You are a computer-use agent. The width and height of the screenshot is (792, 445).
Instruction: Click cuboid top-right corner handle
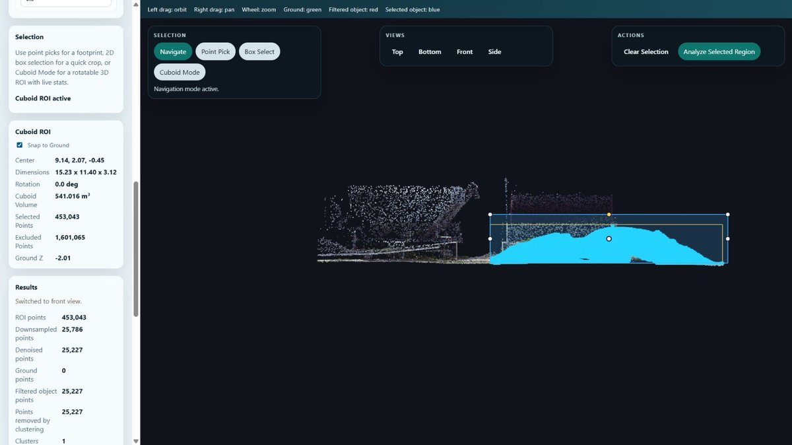click(727, 214)
